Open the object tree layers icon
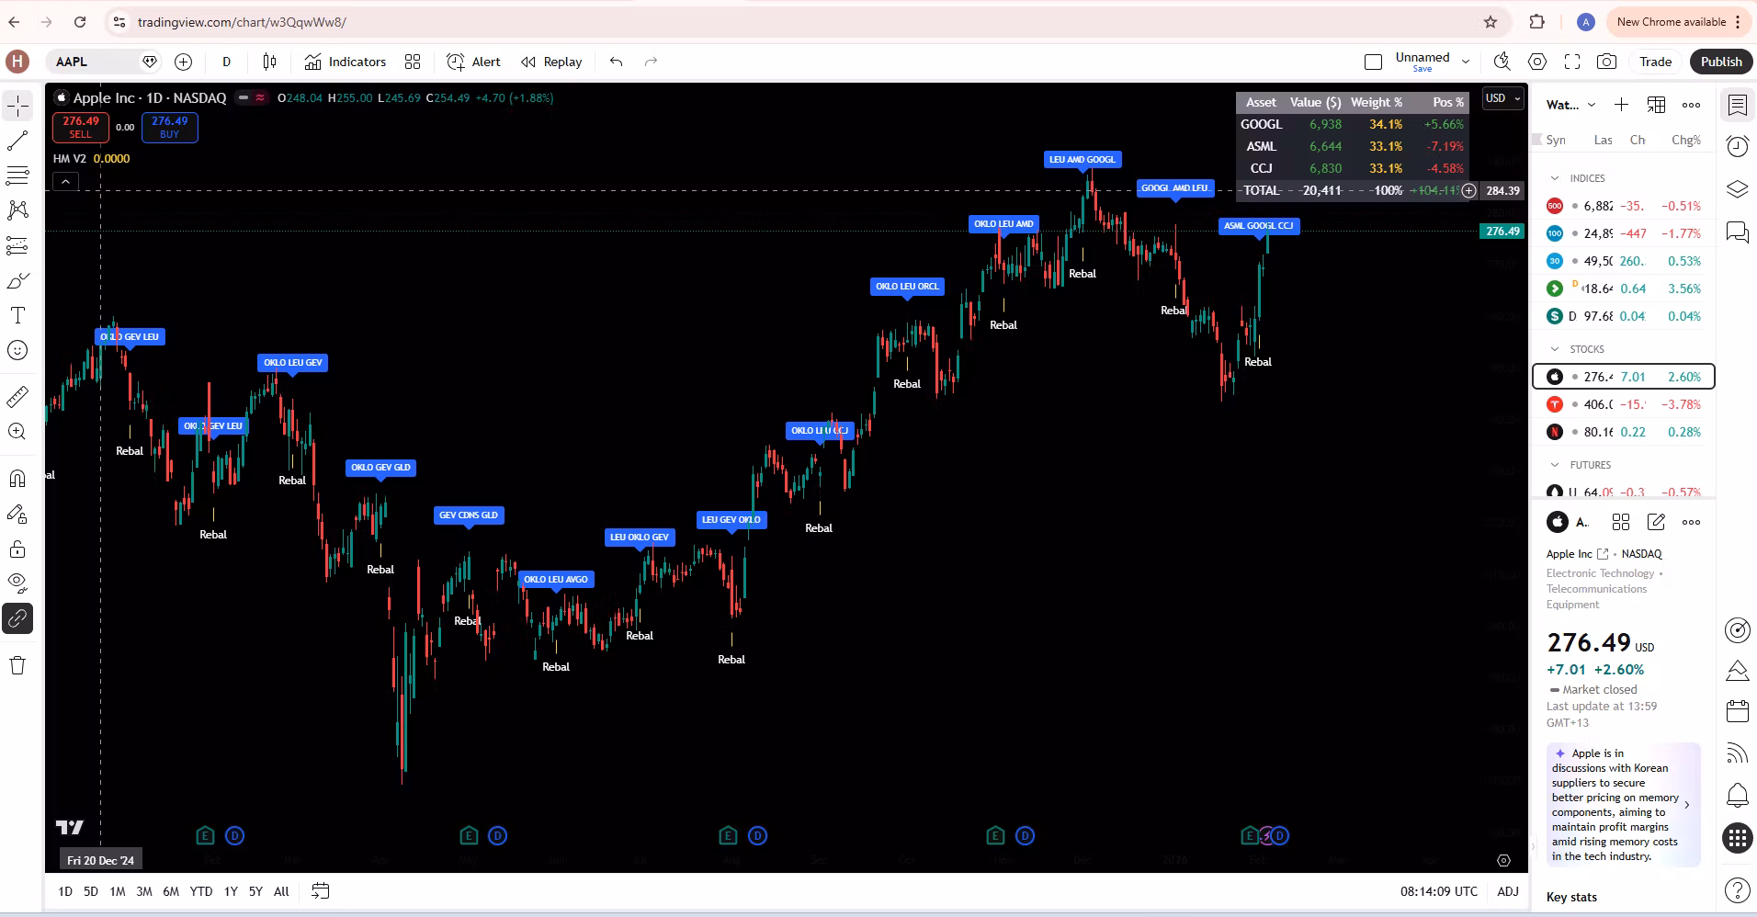The width and height of the screenshot is (1757, 917). (x=1737, y=188)
